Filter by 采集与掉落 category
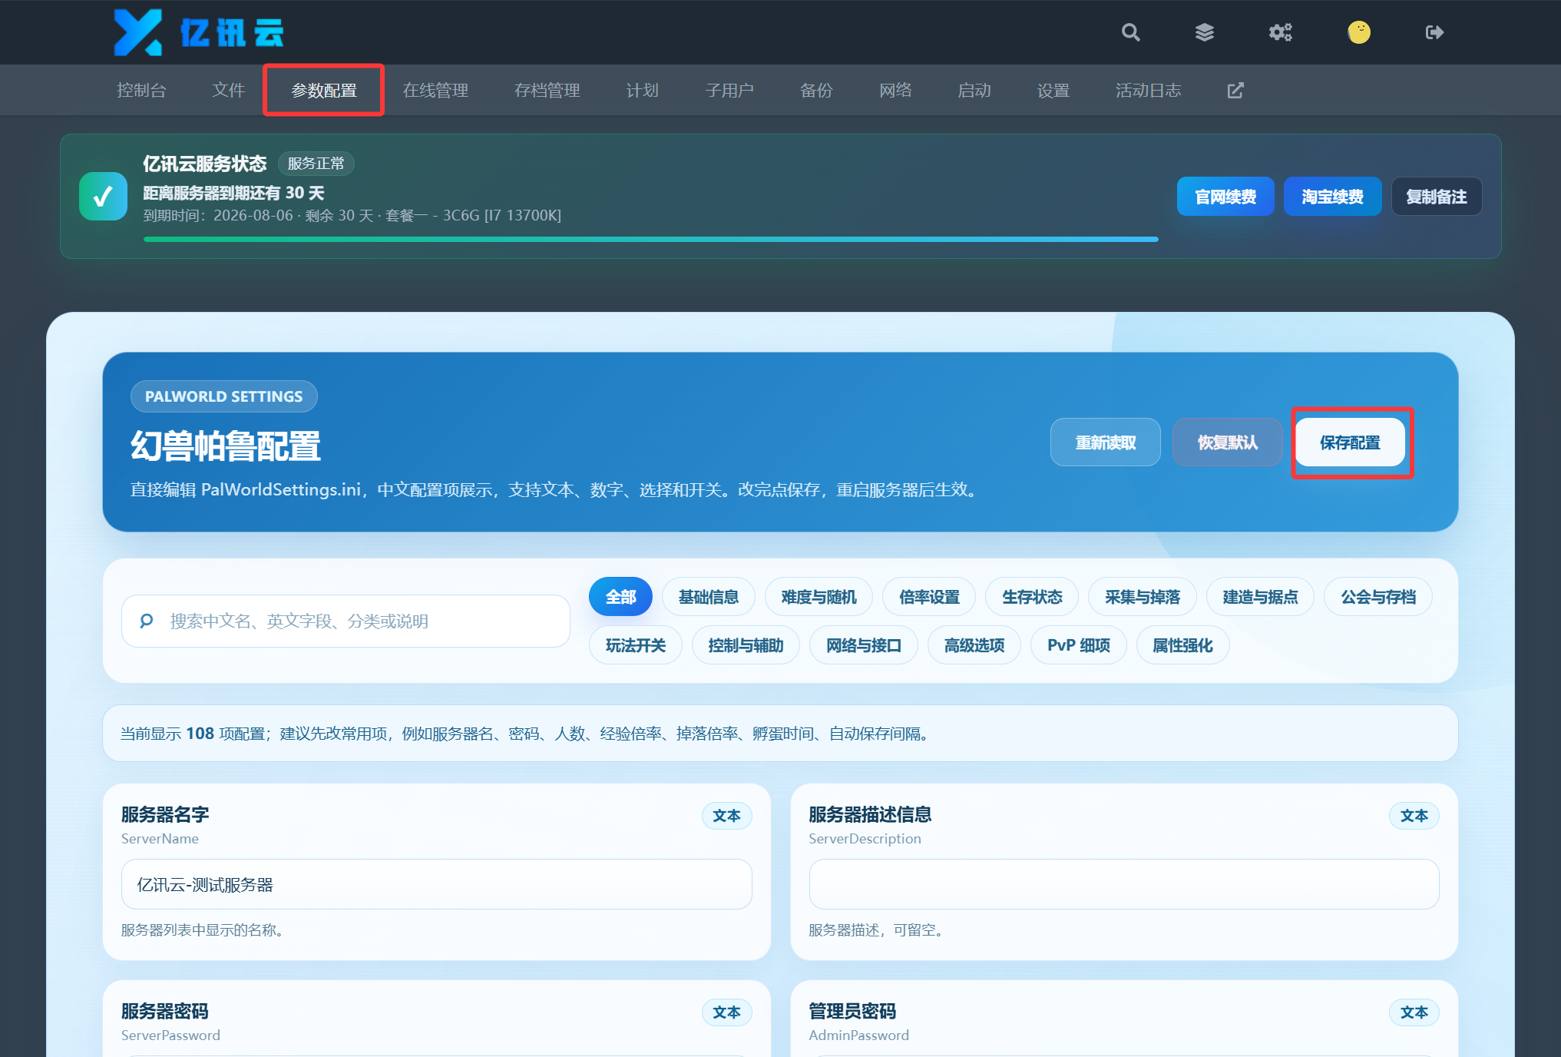This screenshot has width=1561, height=1057. [1143, 597]
